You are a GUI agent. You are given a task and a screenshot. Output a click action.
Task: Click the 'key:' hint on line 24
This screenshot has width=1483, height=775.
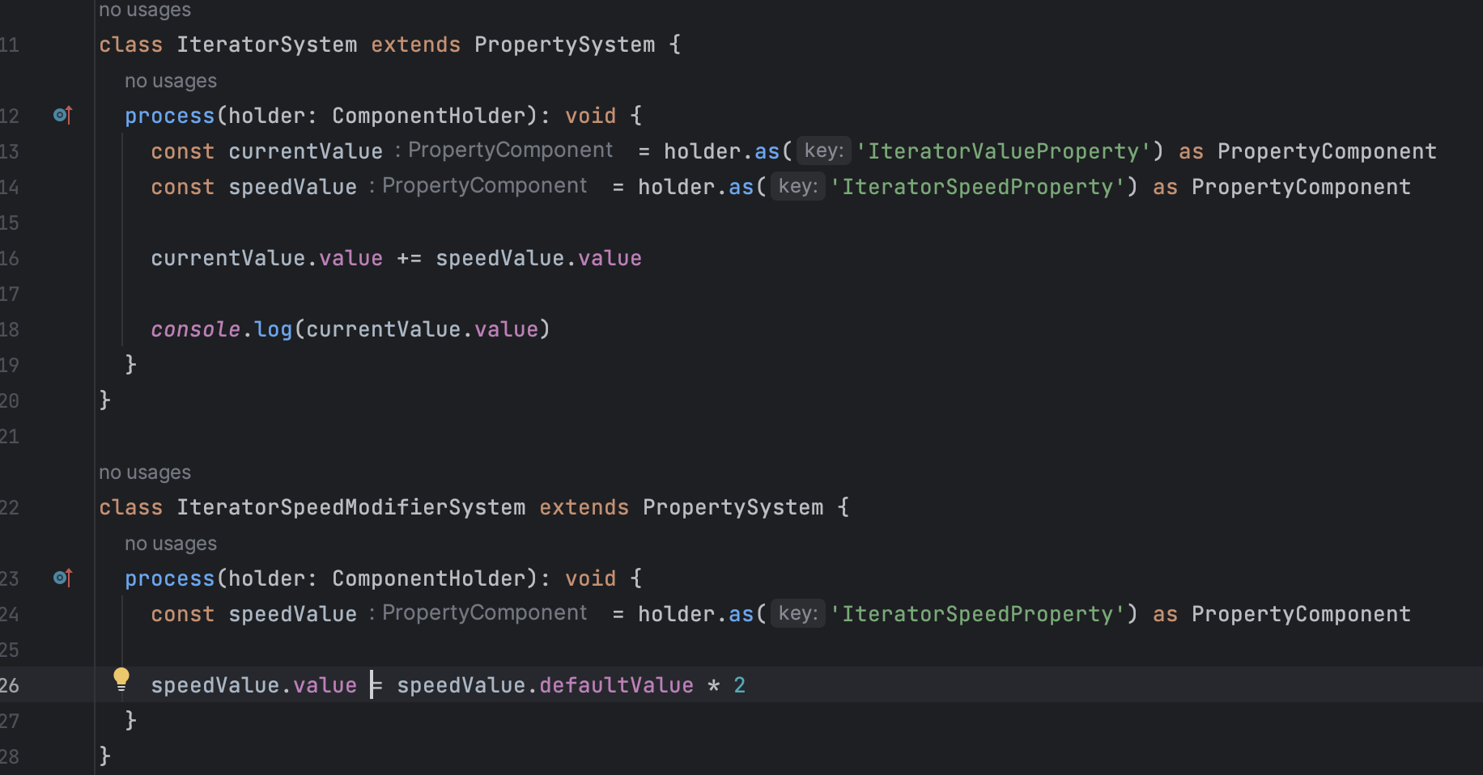(798, 613)
